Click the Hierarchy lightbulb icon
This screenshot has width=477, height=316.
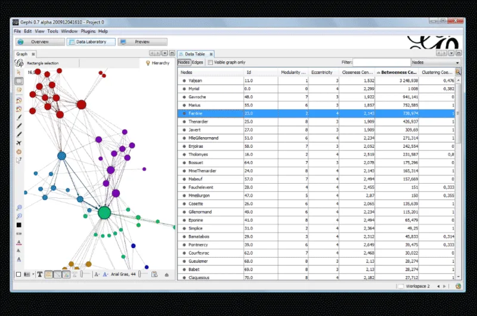coord(148,63)
